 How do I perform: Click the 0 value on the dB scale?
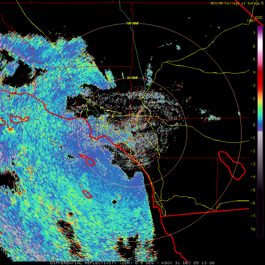[x=254, y=125]
